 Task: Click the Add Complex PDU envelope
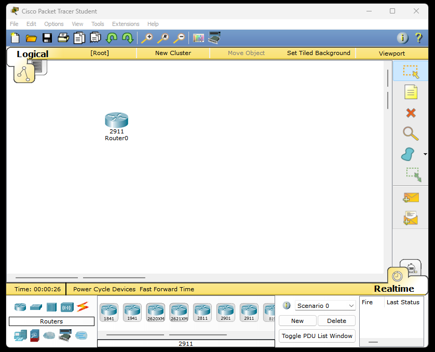click(x=411, y=218)
